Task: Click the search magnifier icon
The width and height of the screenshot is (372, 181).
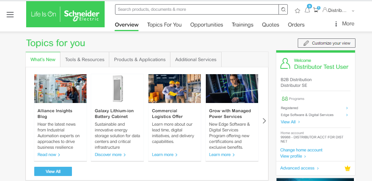Action: [x=283, y=10]
